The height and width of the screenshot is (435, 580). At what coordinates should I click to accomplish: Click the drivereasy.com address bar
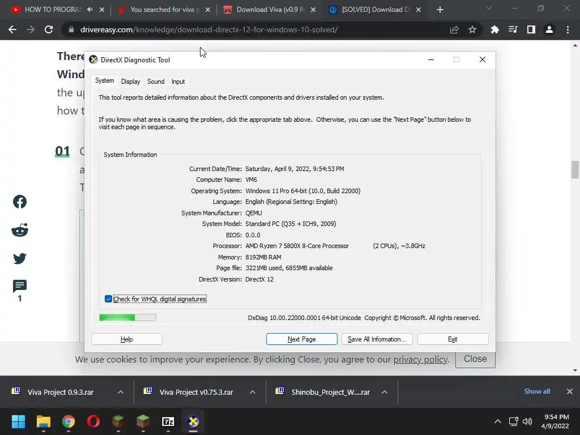point(209,29)
